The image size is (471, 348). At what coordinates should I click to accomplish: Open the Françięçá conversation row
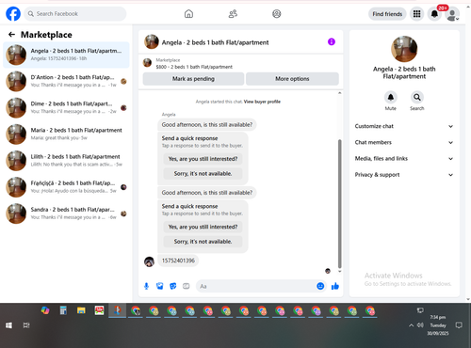(x=66, y=187)
